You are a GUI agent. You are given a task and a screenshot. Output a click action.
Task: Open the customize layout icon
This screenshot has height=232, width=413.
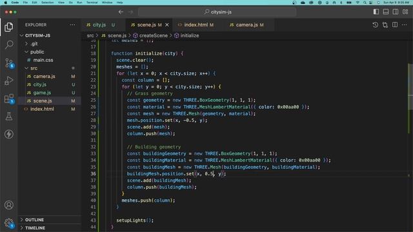pos(405,12)
